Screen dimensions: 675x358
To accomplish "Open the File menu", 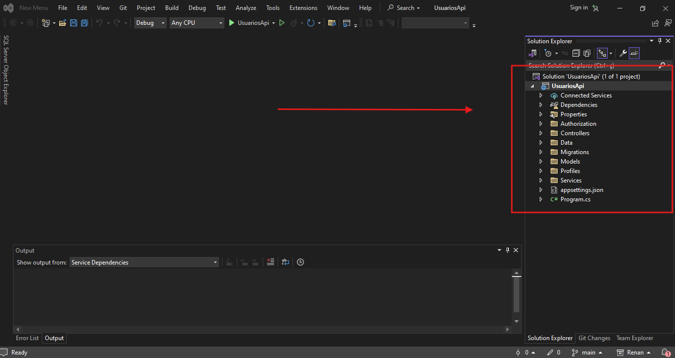I will click(63, 8).
